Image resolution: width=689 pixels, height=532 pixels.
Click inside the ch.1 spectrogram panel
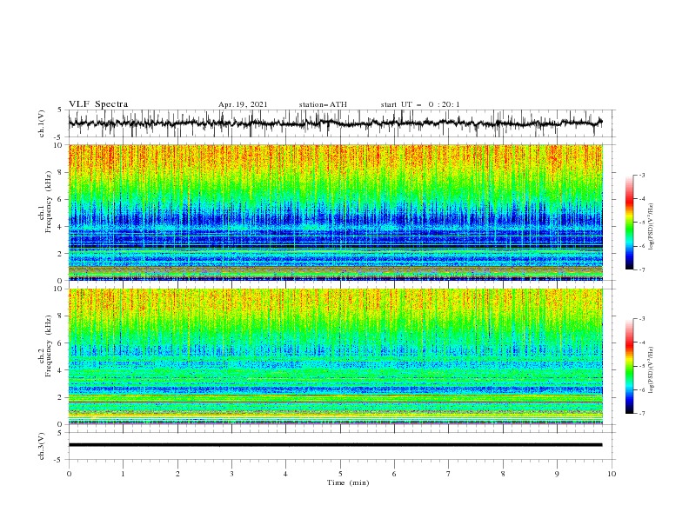pyautogui.click(x=335, y=212)
